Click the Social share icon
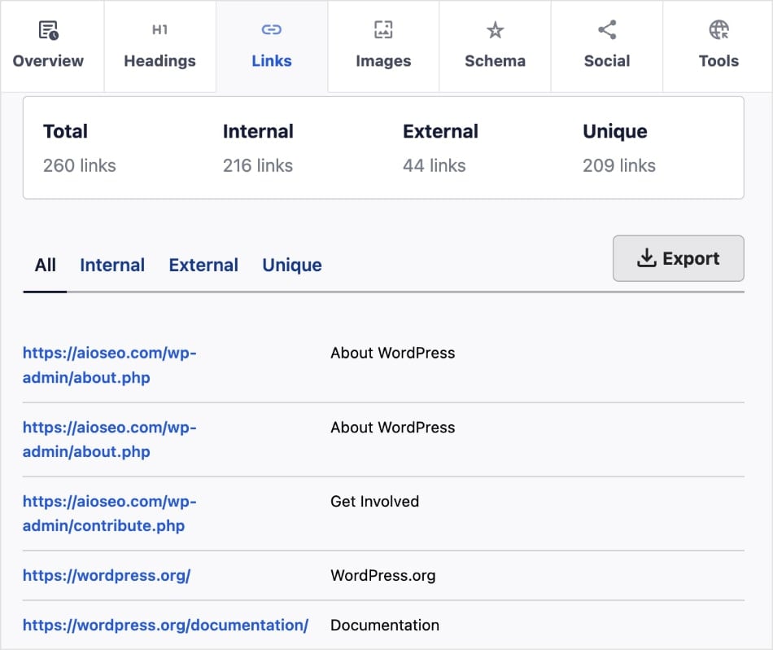 [x=607, y=31]
